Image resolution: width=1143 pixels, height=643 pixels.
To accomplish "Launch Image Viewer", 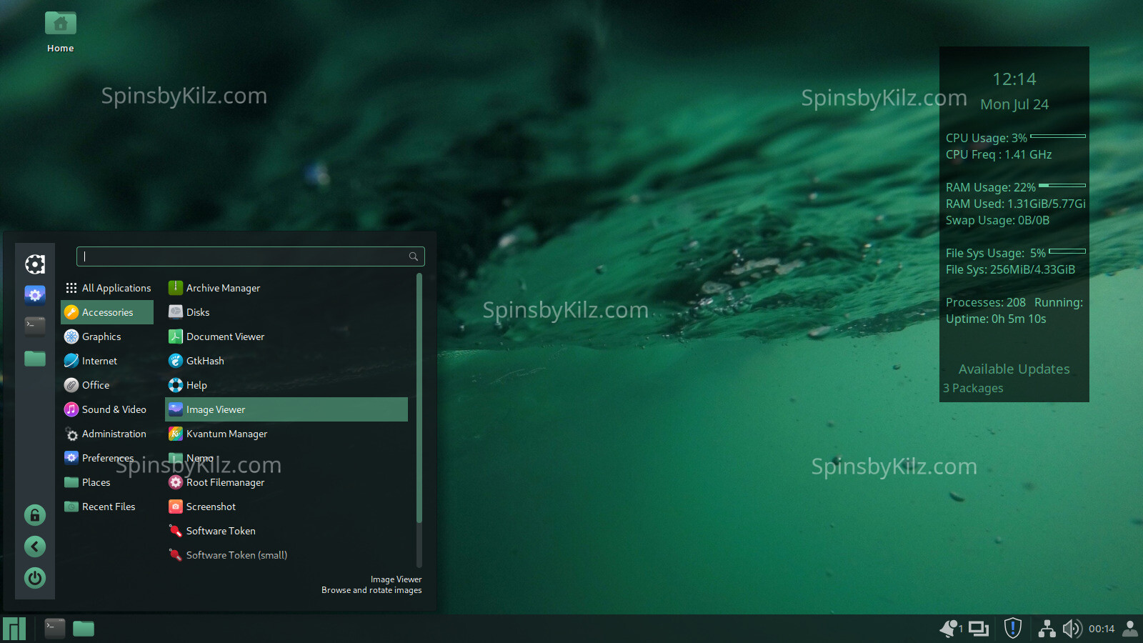I will 286,409.
